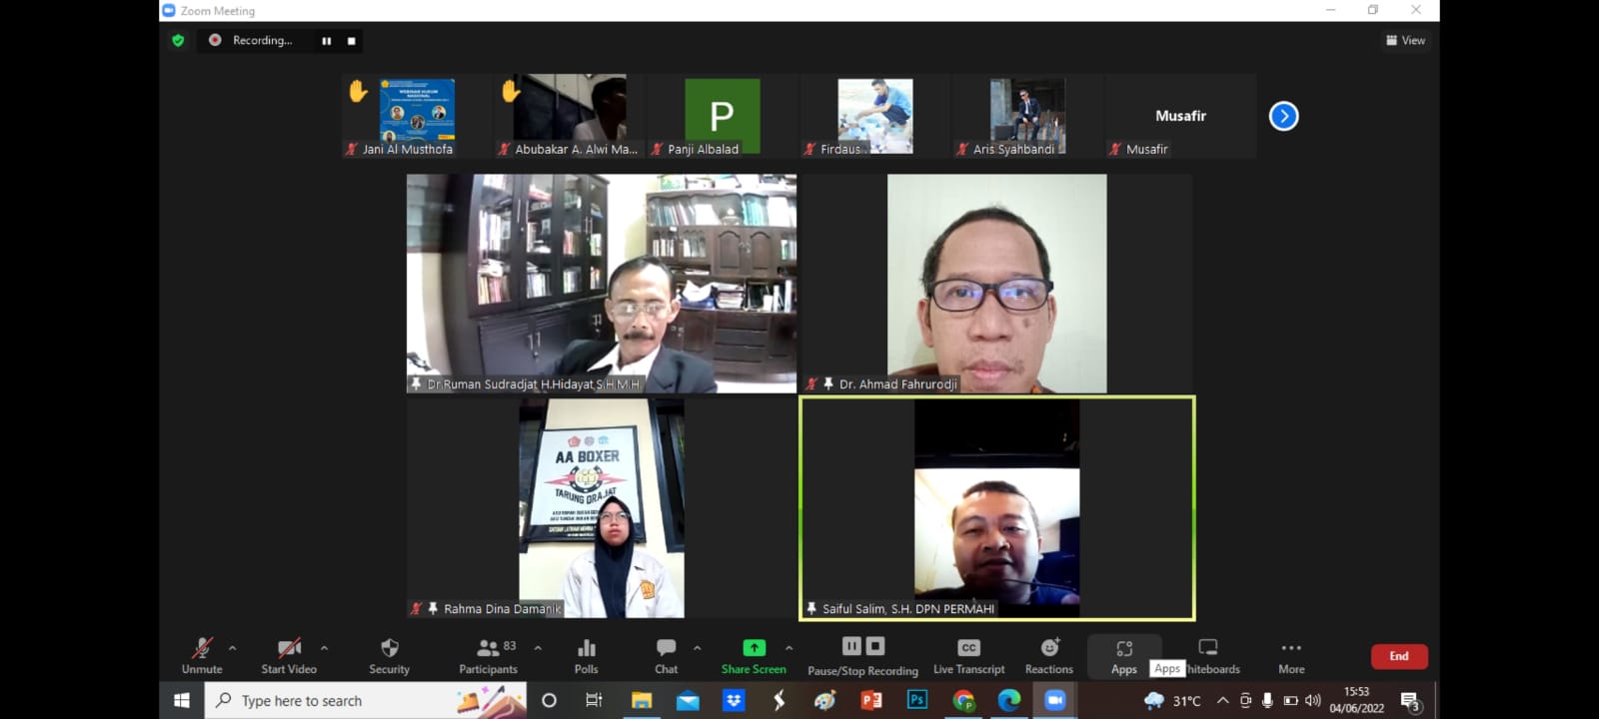Enable Live Transcript captions
This screenshot has height=719, width=1599.
click(x=969, y=656)
